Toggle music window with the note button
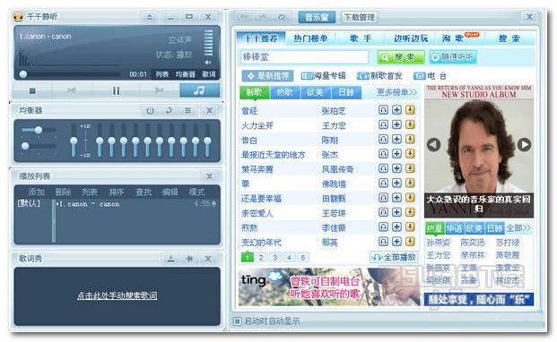The height and width of the screenshot is (342, 557). pyautogui.click(x=199, y=90)
